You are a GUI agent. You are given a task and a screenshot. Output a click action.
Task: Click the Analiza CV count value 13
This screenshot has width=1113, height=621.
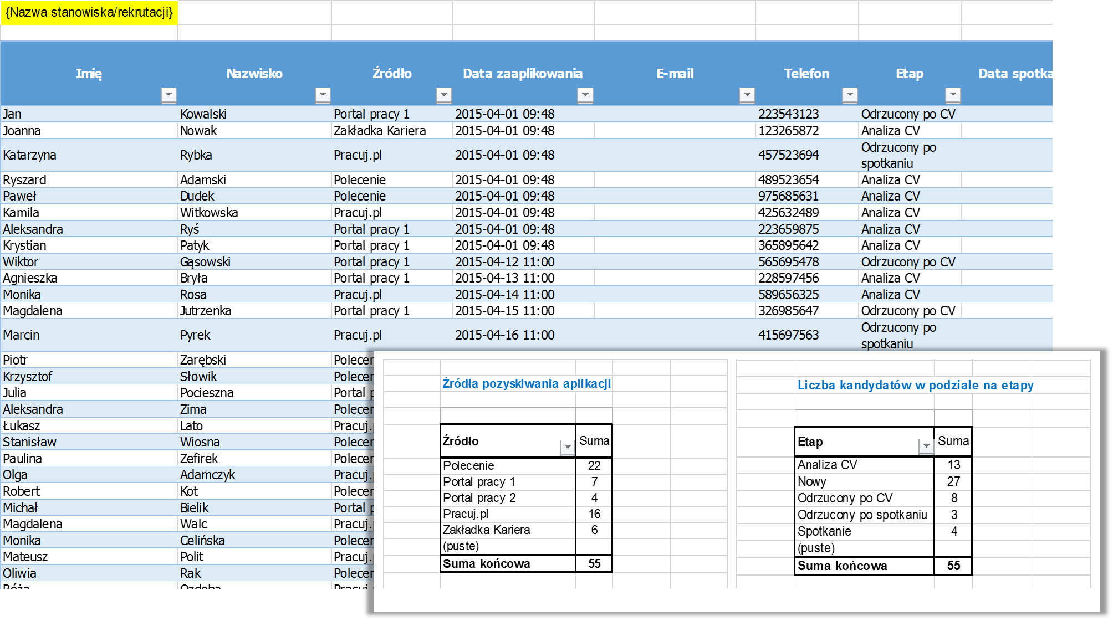click(x=954, y=465)
